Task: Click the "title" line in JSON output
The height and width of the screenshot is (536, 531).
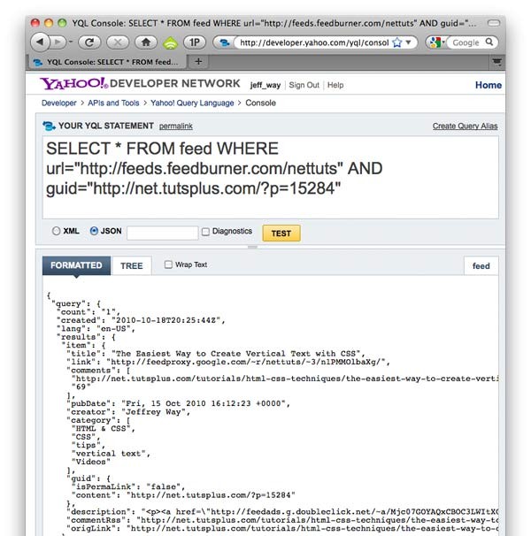Action: click(216, 354)
